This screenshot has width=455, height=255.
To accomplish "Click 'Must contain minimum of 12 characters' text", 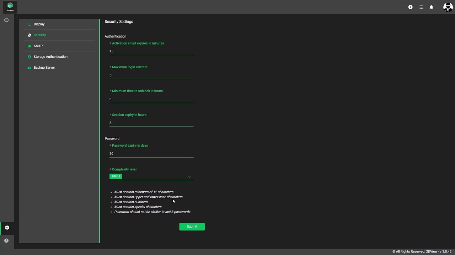I will [144, 192].
